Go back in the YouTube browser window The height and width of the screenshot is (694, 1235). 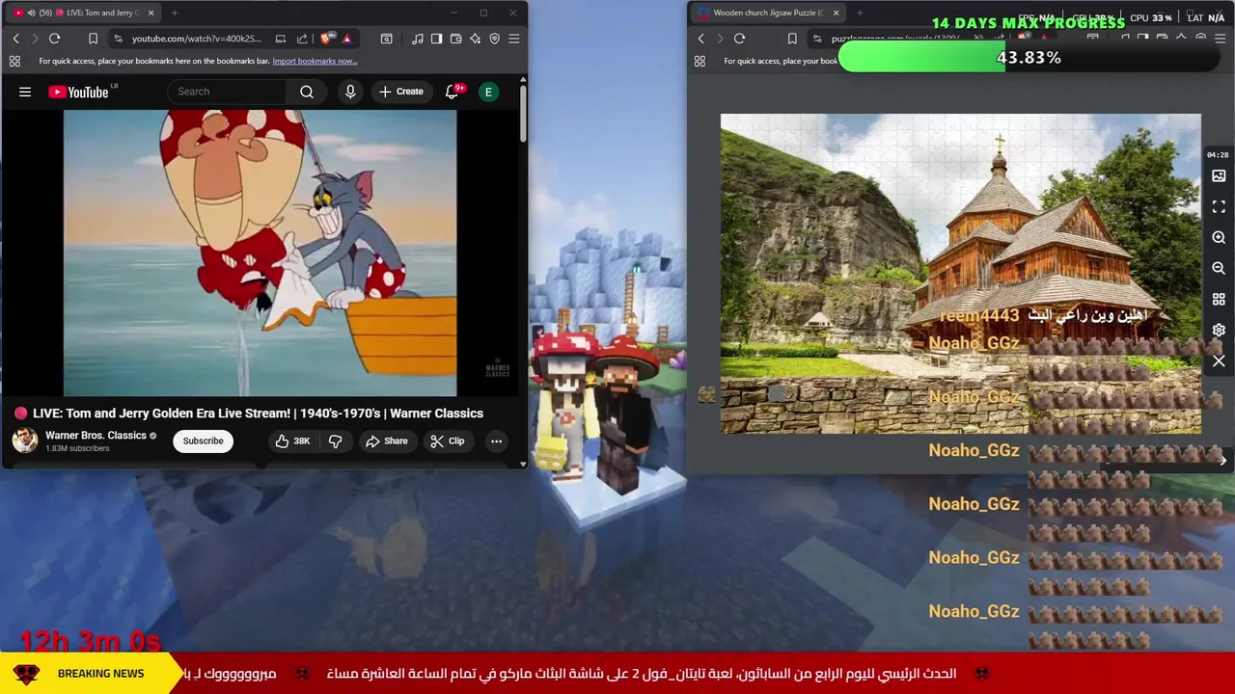[x=15, y=39]
